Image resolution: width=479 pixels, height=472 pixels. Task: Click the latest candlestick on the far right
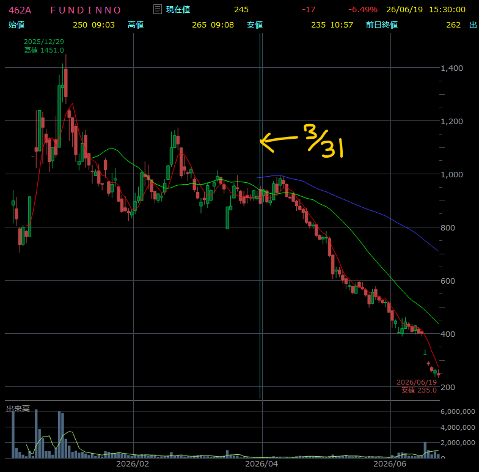click(439, 374)
